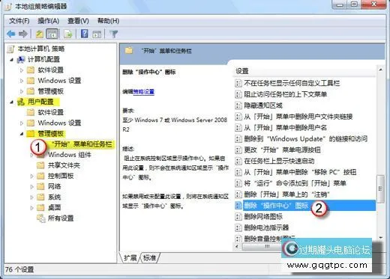Select the 系统 tree folder

pyautogui.click(x=54, y=197)
